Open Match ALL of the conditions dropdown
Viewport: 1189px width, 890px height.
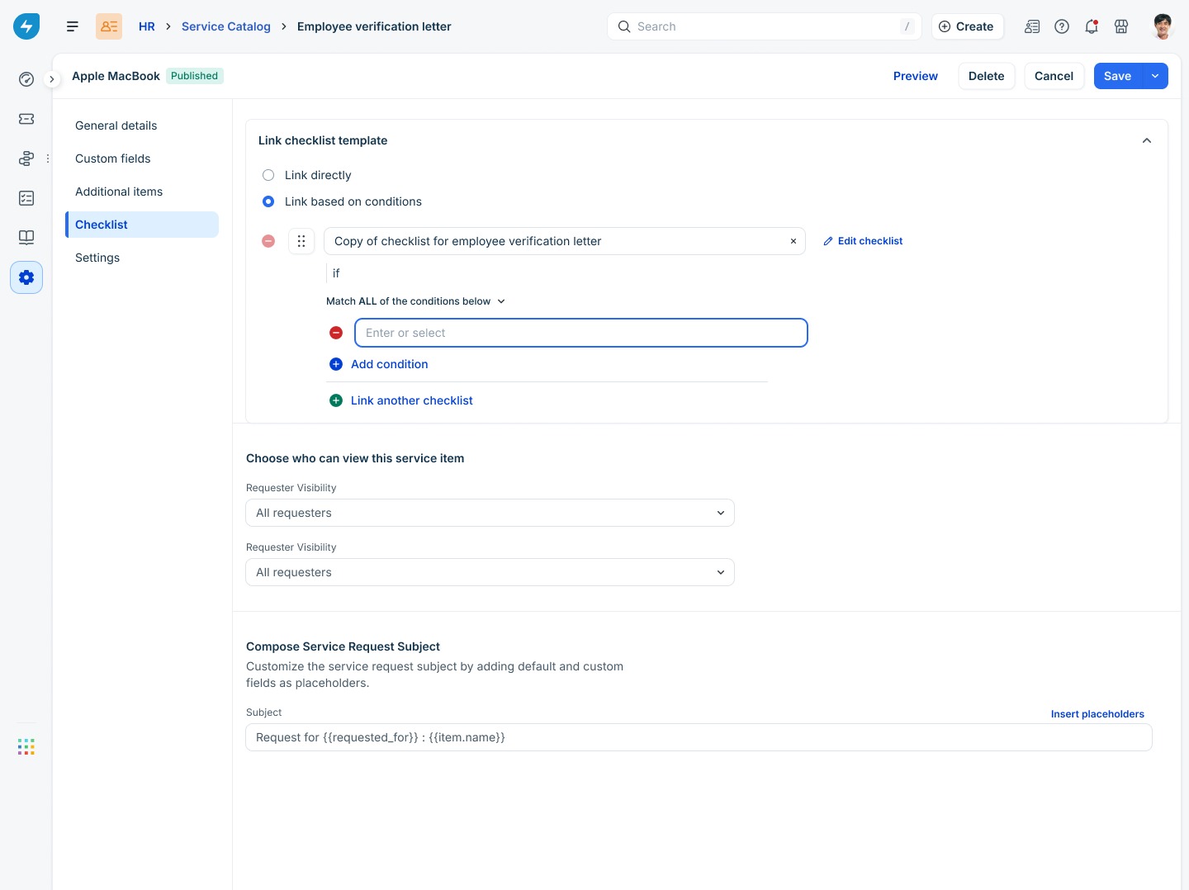(x=415, y=301)
